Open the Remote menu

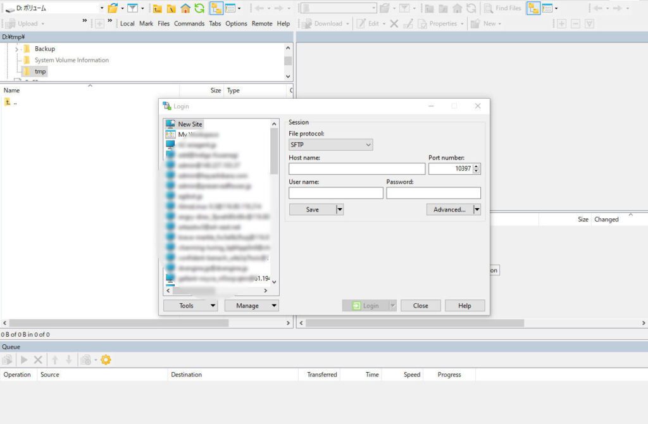[x=262, y=23]
